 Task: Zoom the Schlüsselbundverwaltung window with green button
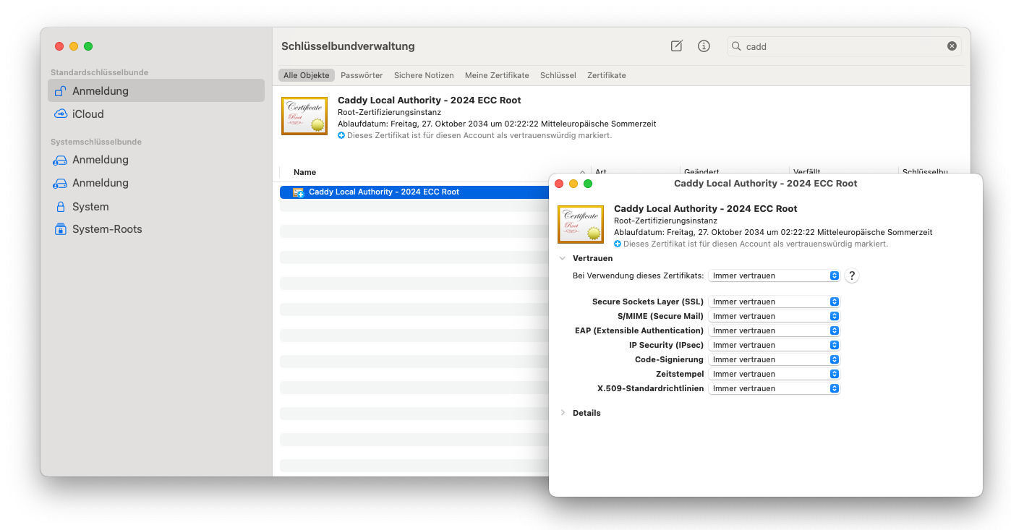point(88,46)
